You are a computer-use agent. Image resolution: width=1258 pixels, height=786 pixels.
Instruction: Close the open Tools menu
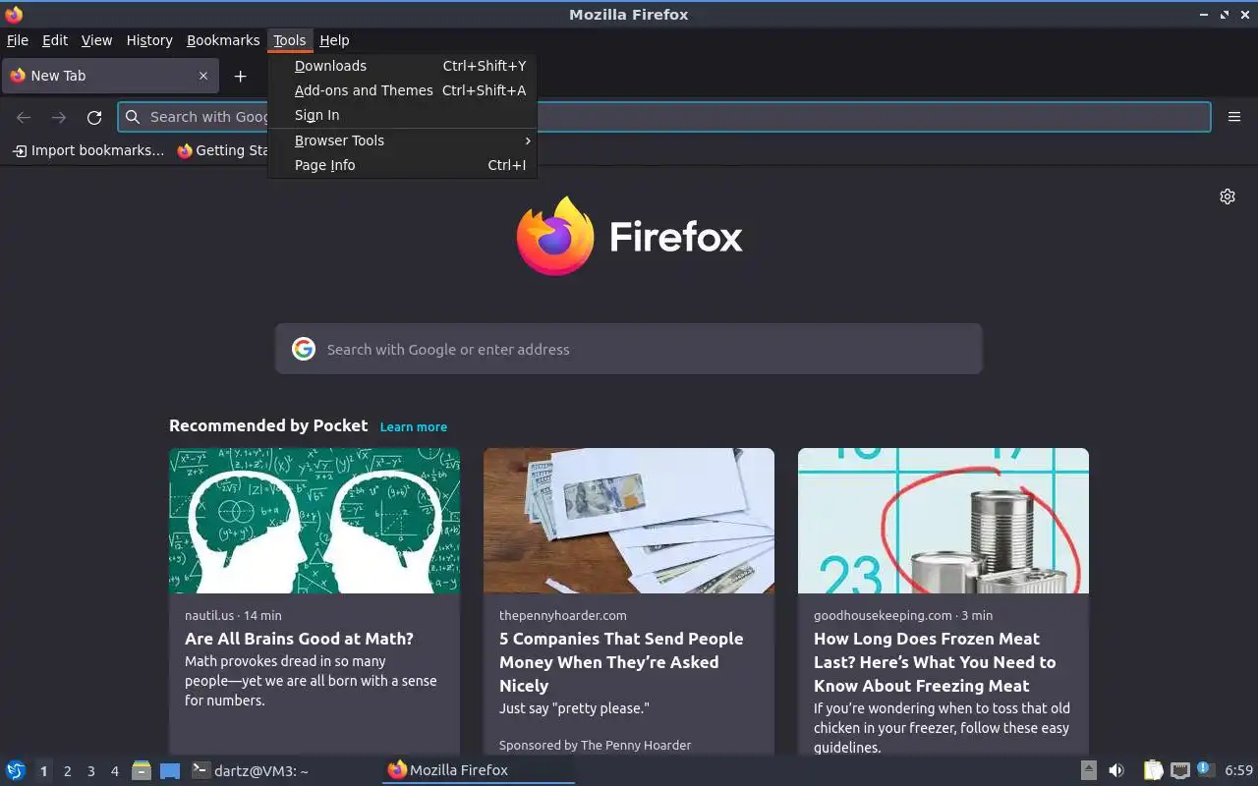coord(290,40)
